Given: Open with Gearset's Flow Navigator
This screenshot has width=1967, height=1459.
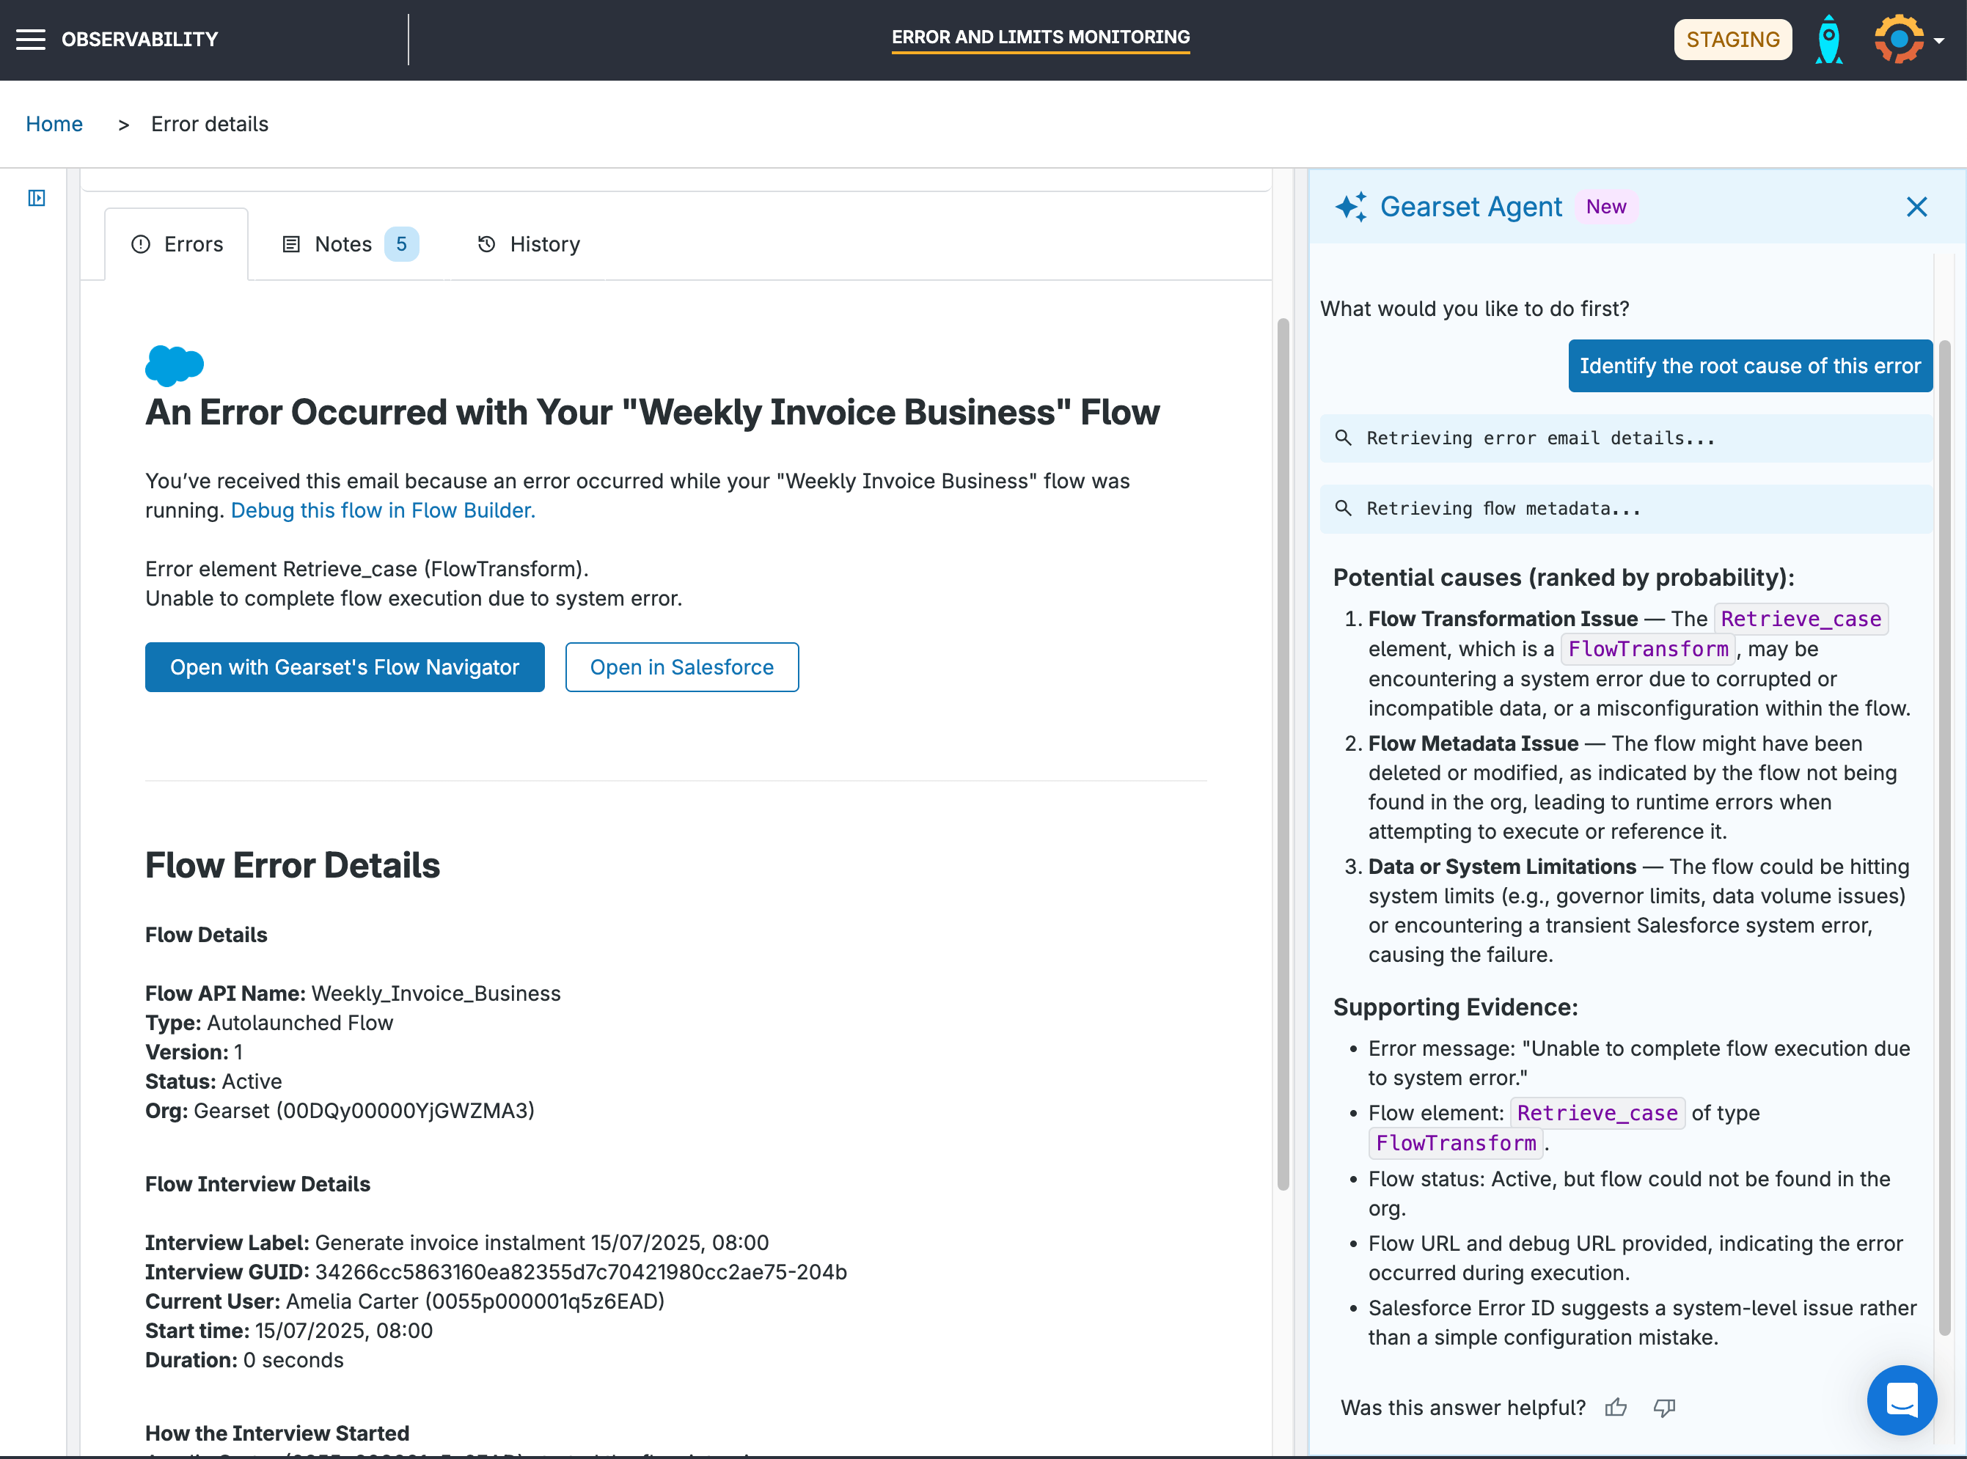Looking at the screenshot, I should 345,668.
